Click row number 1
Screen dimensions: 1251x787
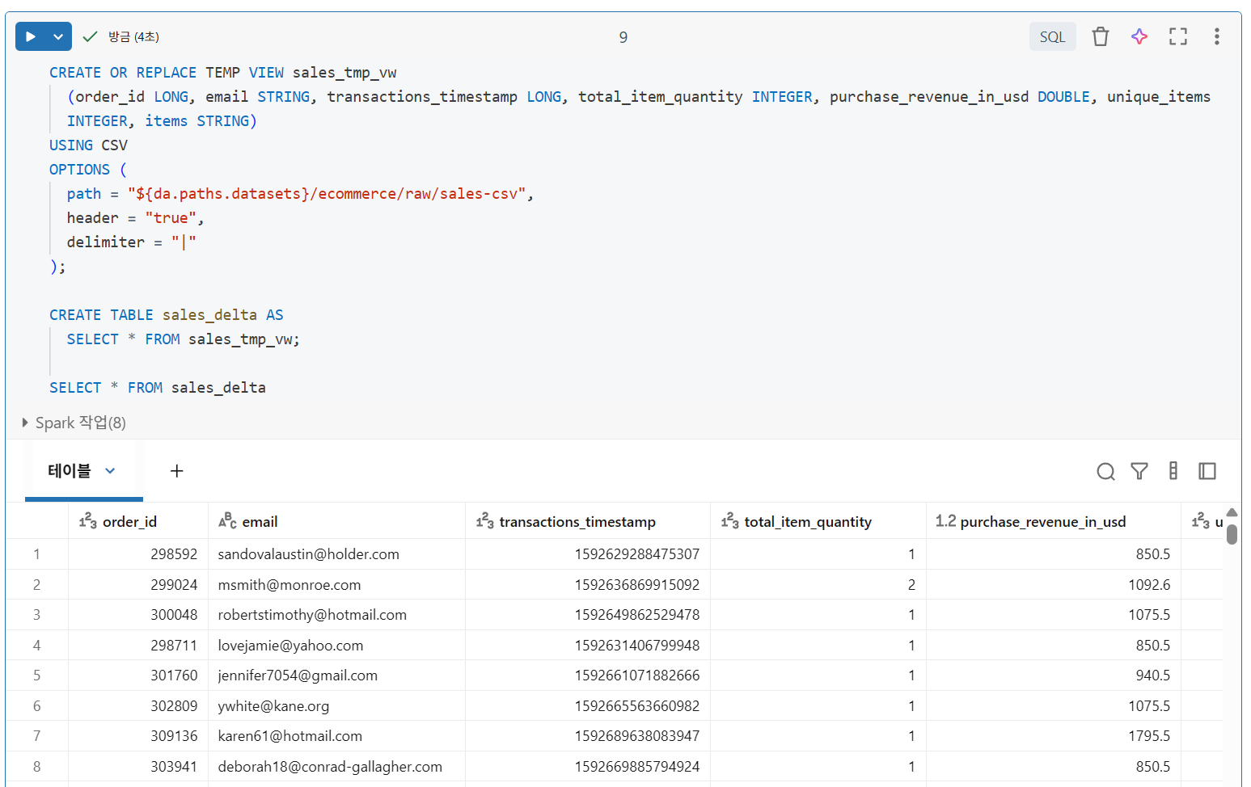[x=36, y=554]
